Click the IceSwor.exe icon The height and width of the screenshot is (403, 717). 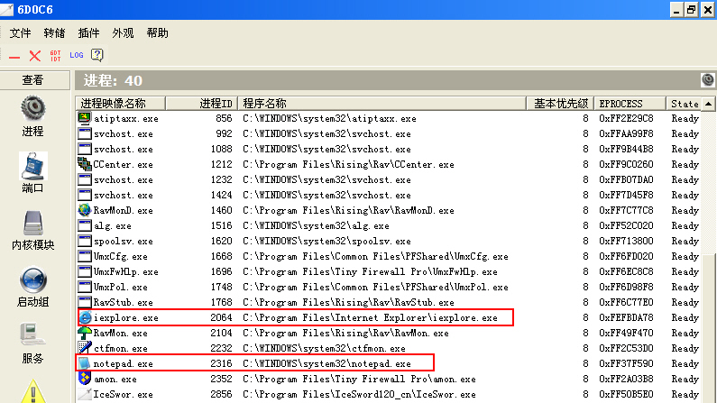click(x=84, y=394)
